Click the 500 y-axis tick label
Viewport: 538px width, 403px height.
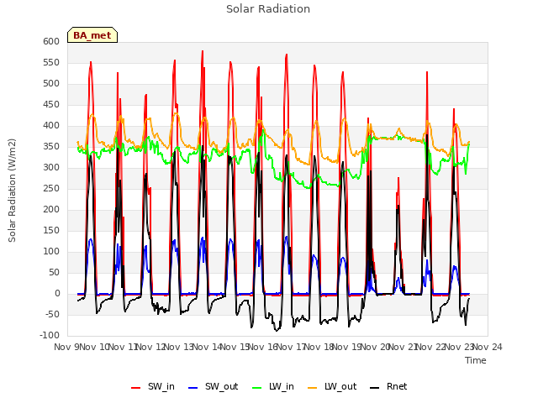pos(51,83)
